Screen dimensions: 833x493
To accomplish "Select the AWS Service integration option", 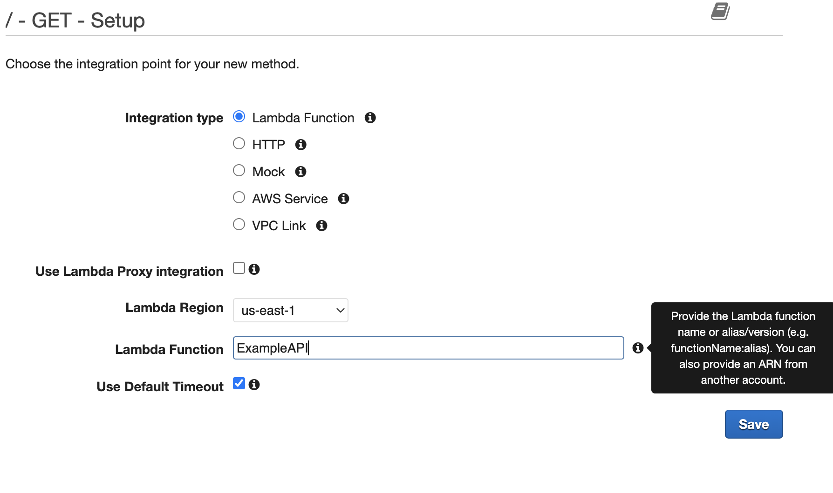I will pos(239,197).
